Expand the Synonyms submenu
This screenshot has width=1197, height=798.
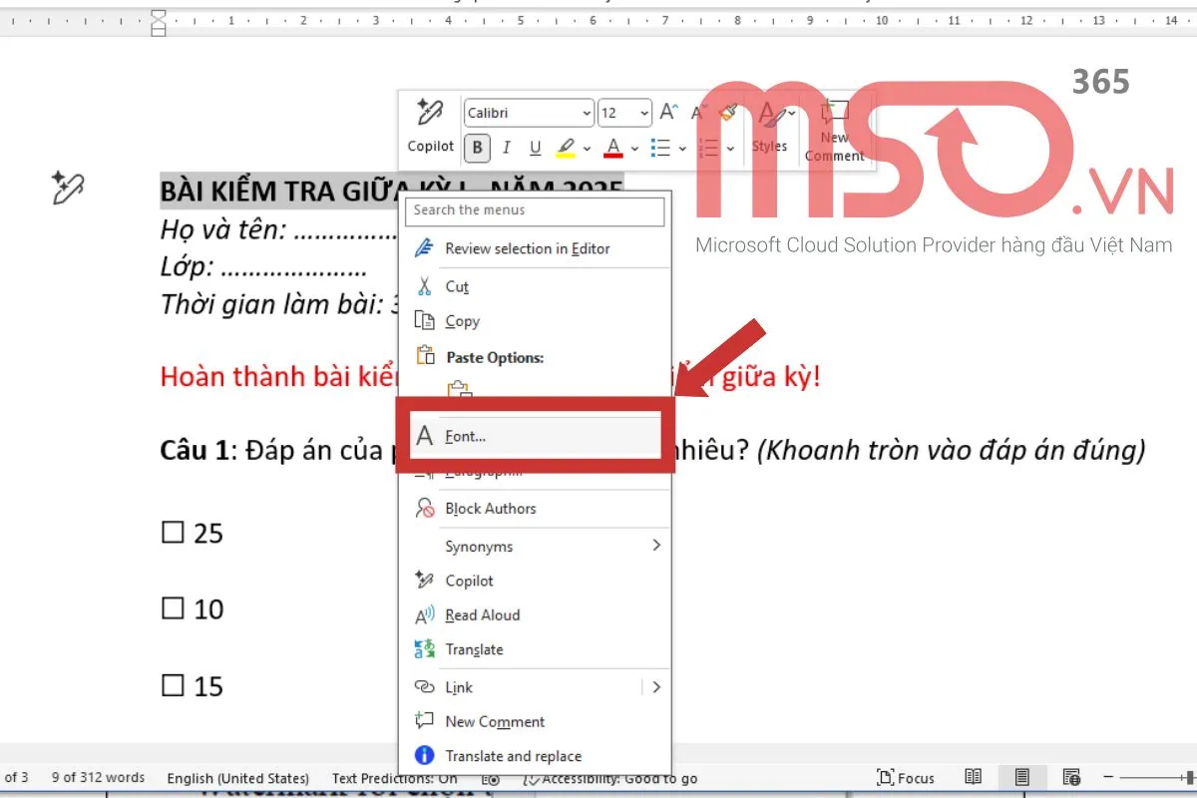tap(478, 546)
